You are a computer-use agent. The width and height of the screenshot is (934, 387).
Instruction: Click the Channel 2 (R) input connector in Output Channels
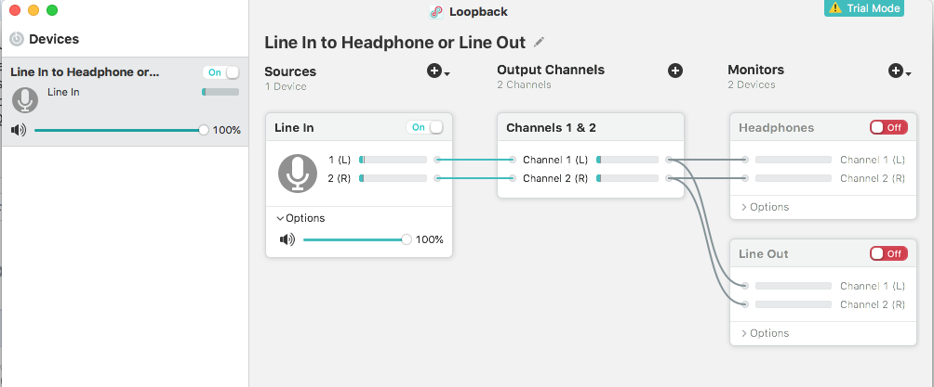pyautogui.click(x=513, y=178)
